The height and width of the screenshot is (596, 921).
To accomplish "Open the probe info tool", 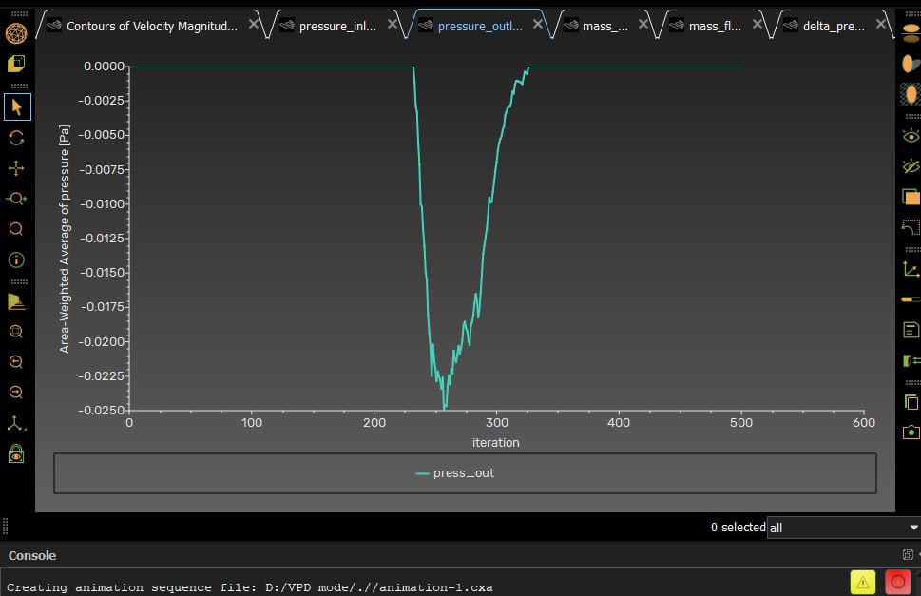I will 16,260.
